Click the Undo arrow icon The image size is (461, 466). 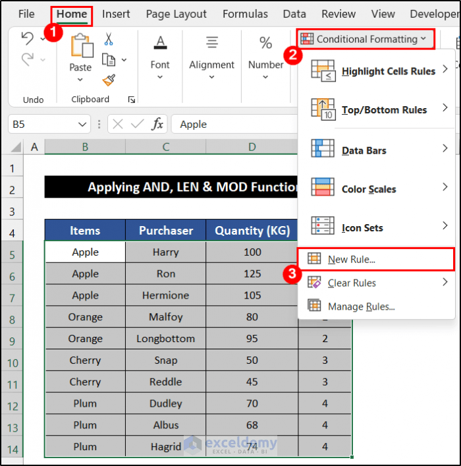[28, 39]
